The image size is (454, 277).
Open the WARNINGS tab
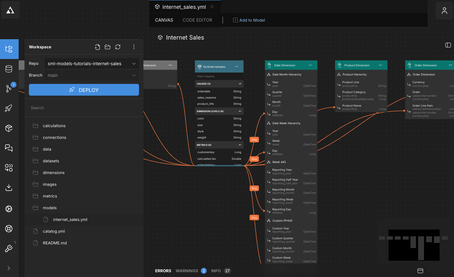click(x=187, y=271)
